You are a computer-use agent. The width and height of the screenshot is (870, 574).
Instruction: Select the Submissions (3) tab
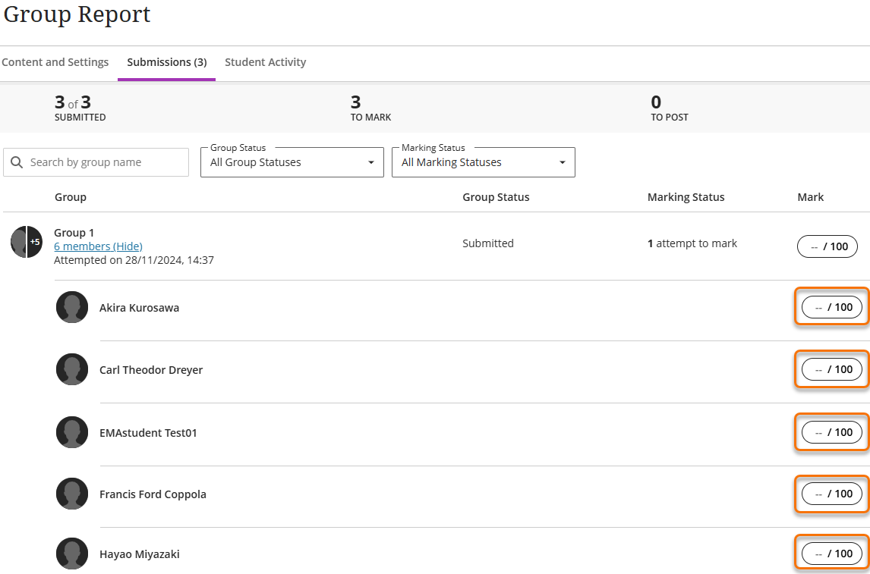pyautogui.click(x=166, y=62)
